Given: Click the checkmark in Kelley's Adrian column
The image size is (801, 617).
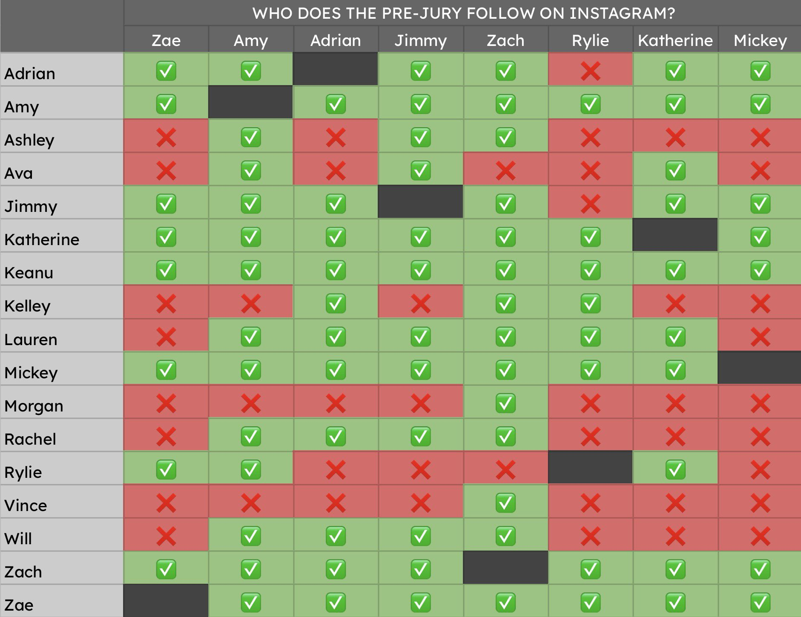Looking at the screenshot, I should [336, 303].
